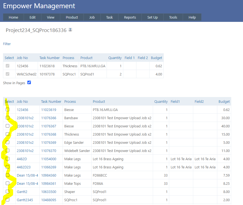
Task: Click the help icon beside project title
Action: tap(70, 30)
